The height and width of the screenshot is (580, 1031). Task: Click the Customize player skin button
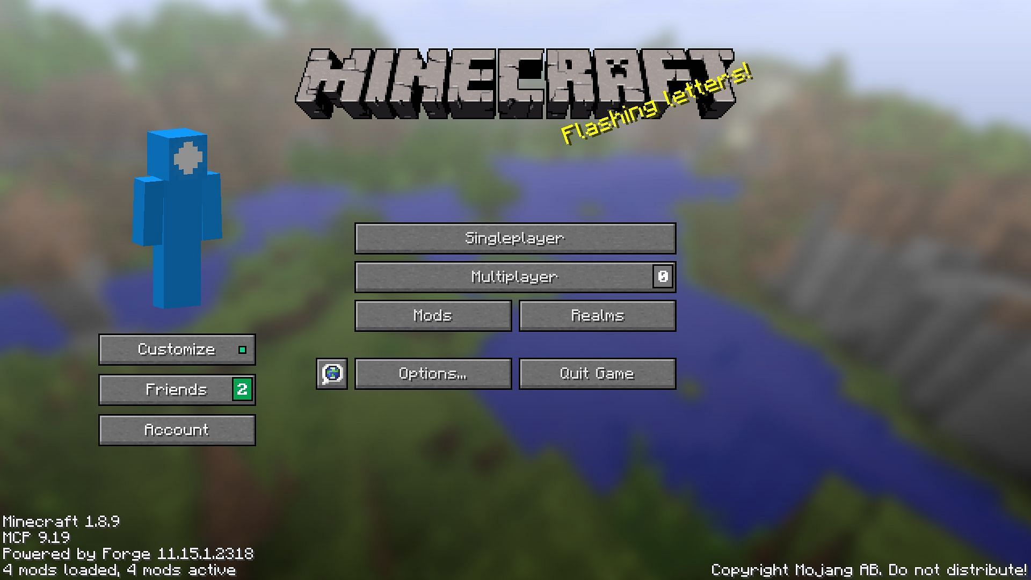178,349
